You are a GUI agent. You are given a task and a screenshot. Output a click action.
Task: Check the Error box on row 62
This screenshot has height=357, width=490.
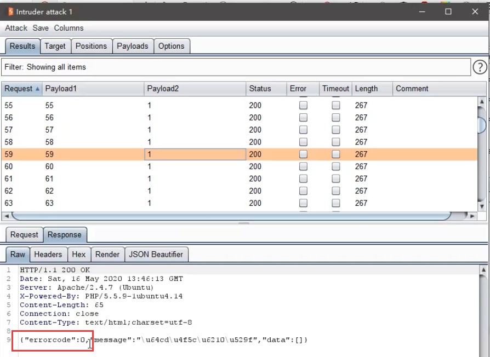tap(303, 191)
